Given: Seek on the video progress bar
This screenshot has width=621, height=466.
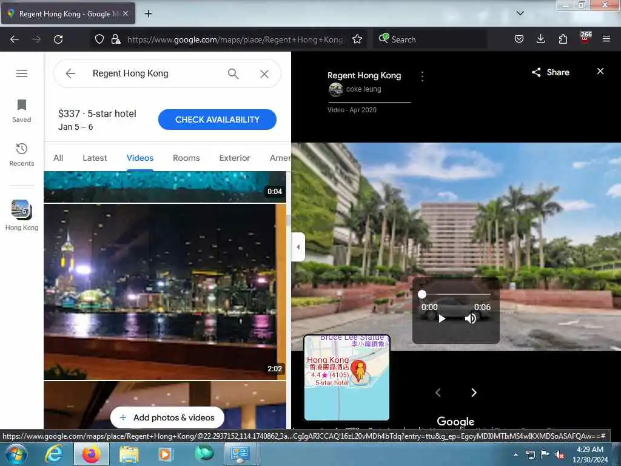Looking at the screenshot, I should 456,294.
